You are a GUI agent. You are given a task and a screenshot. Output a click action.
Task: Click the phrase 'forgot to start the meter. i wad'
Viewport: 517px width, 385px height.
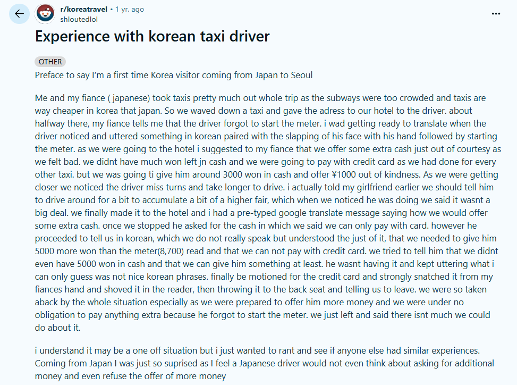click(x=284, y=123)
